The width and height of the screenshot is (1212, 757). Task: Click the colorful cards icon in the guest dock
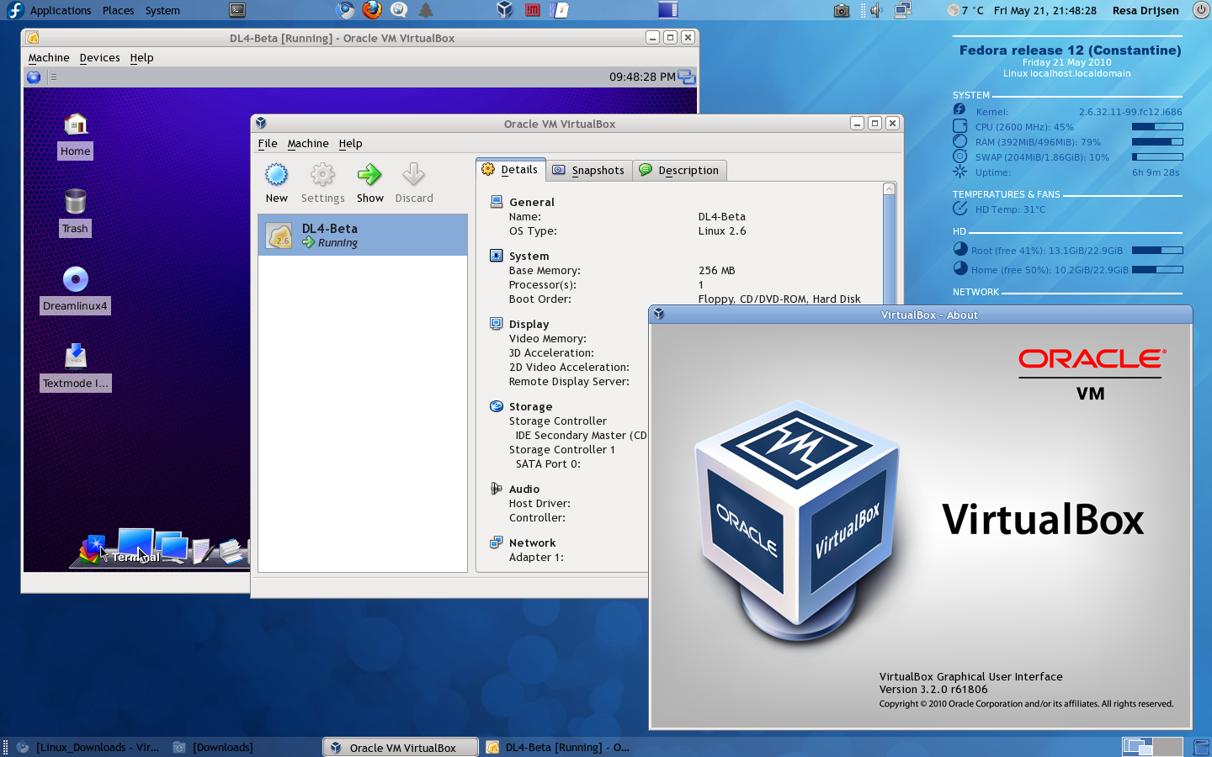(x=93, y=548)
